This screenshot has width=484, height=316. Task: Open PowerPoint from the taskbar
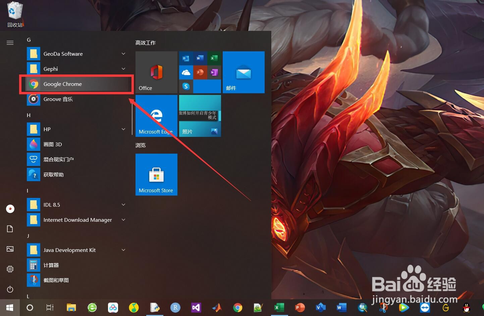(x=300, y=307)
